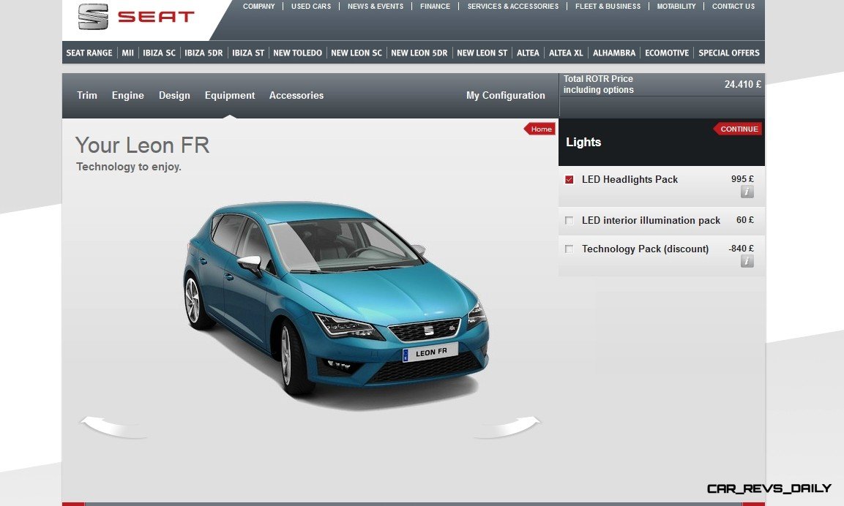Image resolution: width=844 pixels, height=506 pixels.
Task: Open NEW TOLEDO model page
Action: click(x=298, y=53)
